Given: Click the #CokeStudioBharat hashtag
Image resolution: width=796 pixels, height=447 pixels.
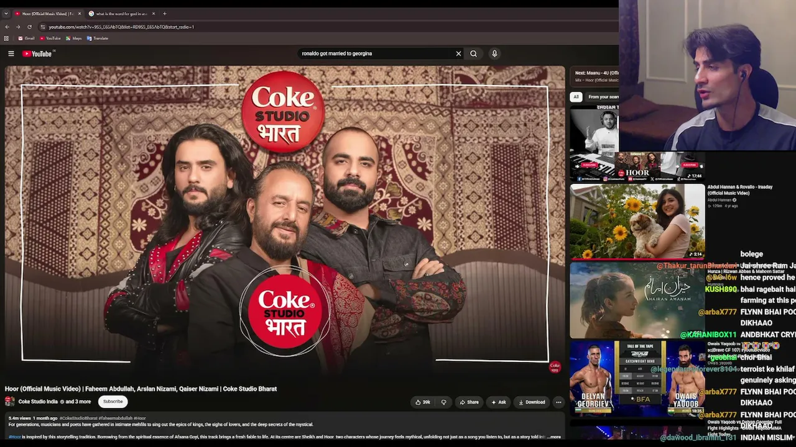Looking at the screenshot, I should tap(78, 418).
